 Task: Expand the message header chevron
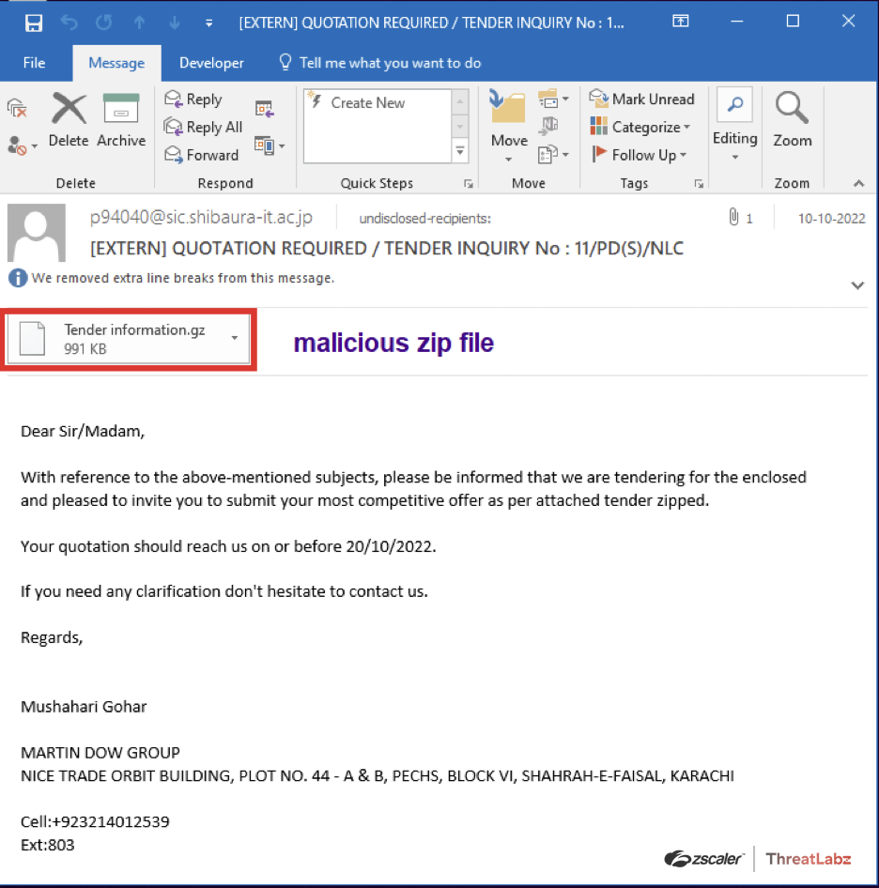[x=856, y=284]
